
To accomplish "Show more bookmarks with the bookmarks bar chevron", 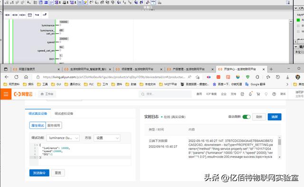I will point(287,84).
